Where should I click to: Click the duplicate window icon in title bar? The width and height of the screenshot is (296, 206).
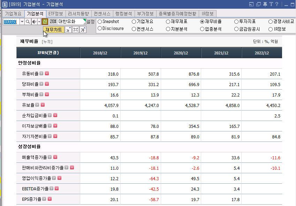click(258, 4)
